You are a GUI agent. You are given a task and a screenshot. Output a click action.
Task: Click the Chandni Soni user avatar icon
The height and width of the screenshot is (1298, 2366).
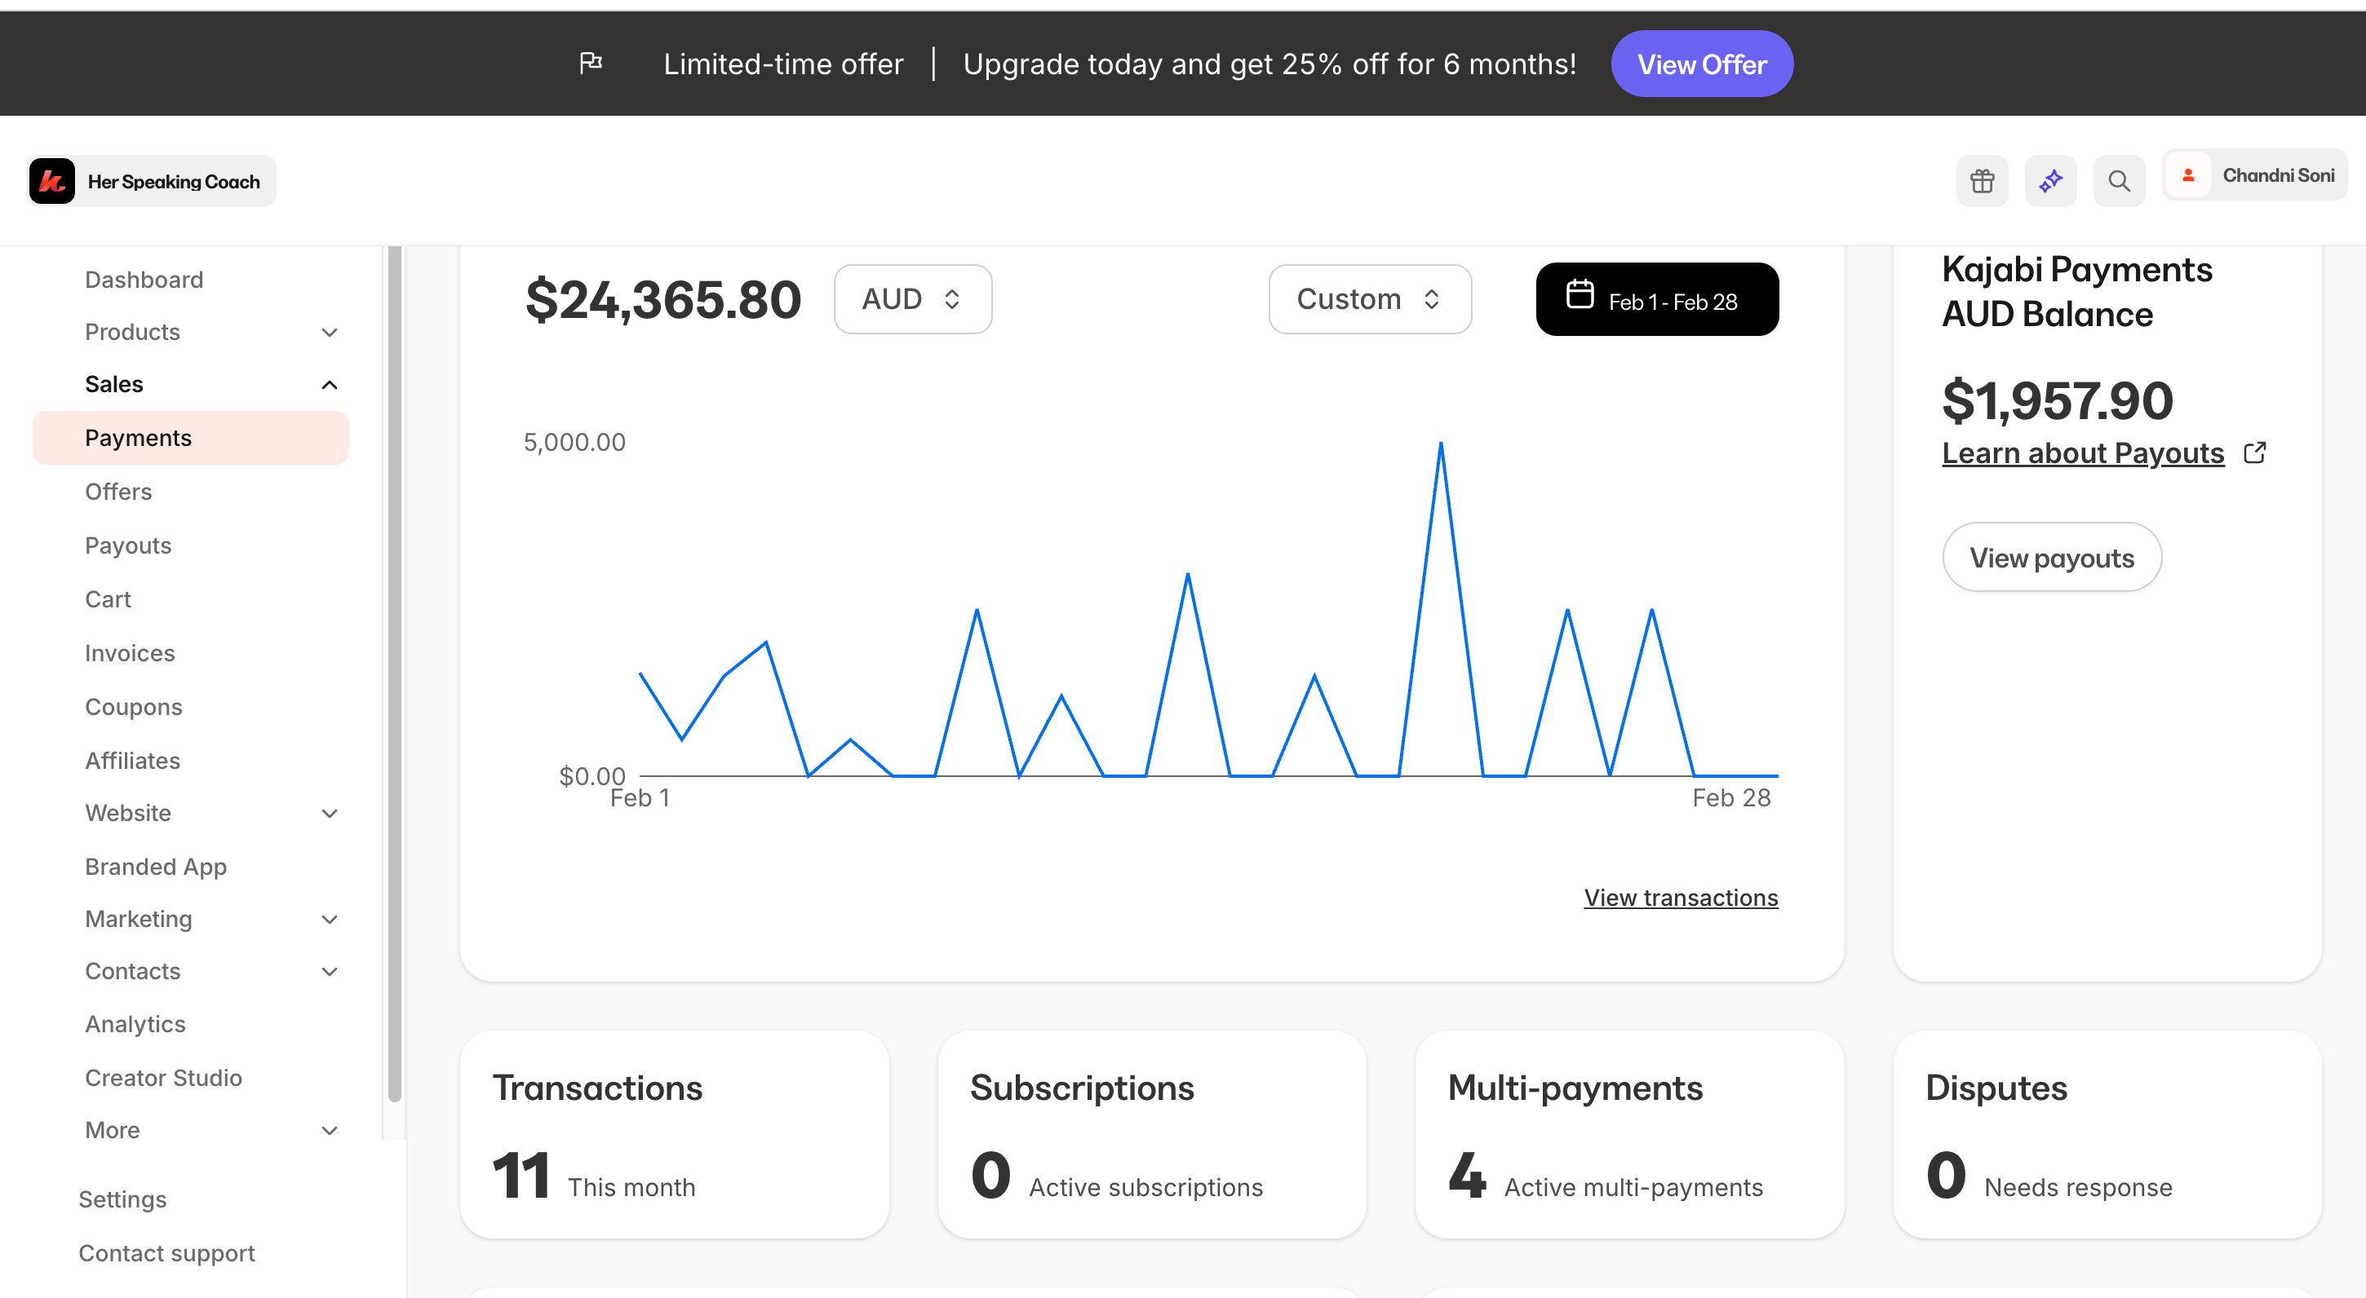[x=2188, y=174]
